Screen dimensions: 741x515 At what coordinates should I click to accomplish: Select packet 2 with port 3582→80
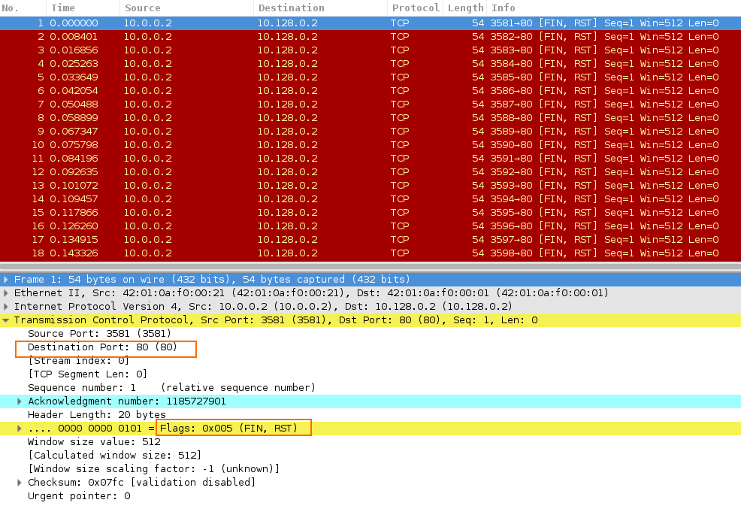click(370, 36)
